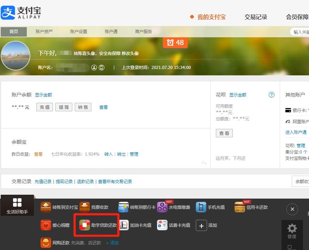This screenshot has width=309, height=250.
Task: Select the 账户通 navigation tab
Action: (x=111, y=31)
